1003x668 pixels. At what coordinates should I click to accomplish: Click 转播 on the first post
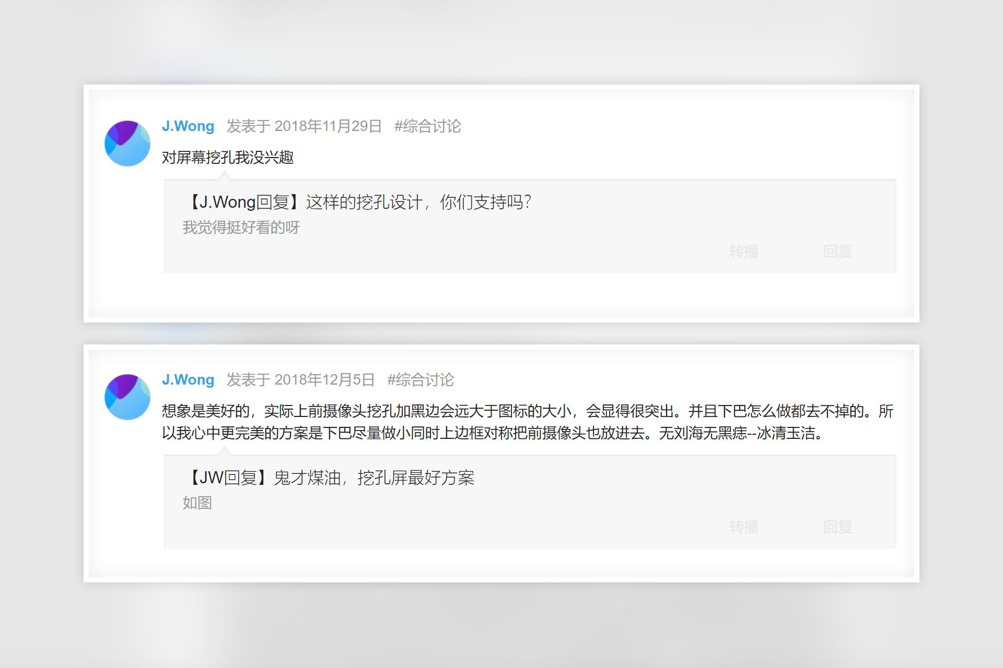click(x=744, y=252)
